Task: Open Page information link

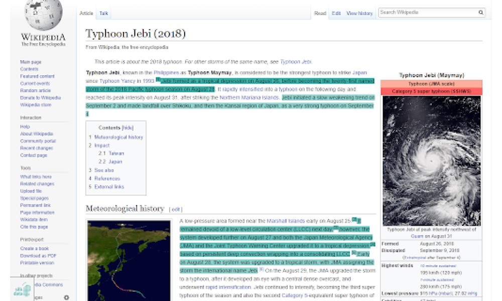Action: (x=37, y=212)
